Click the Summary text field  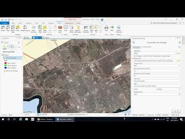(x=157, y=81)
